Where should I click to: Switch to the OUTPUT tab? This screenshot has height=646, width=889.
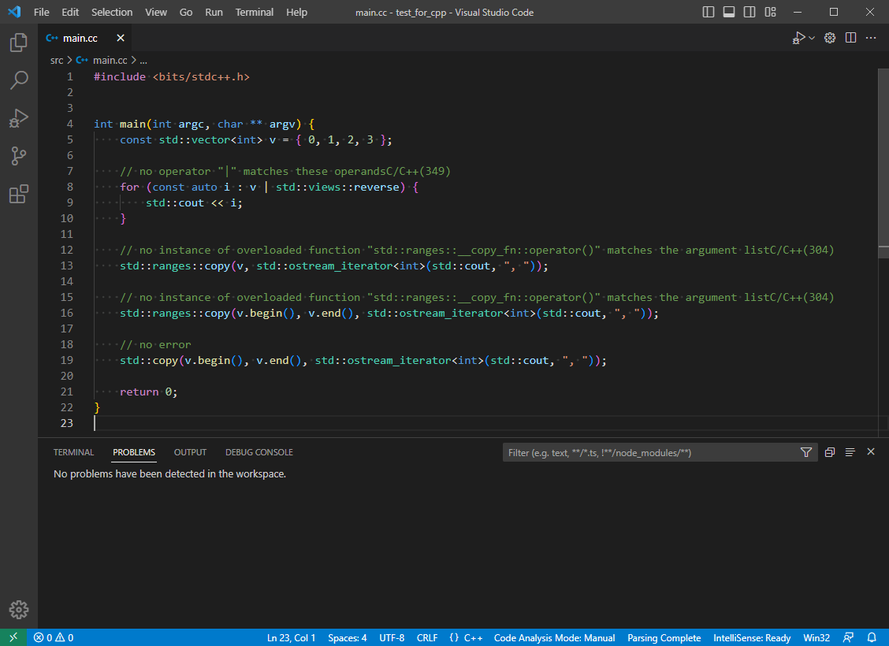(189, 452)
